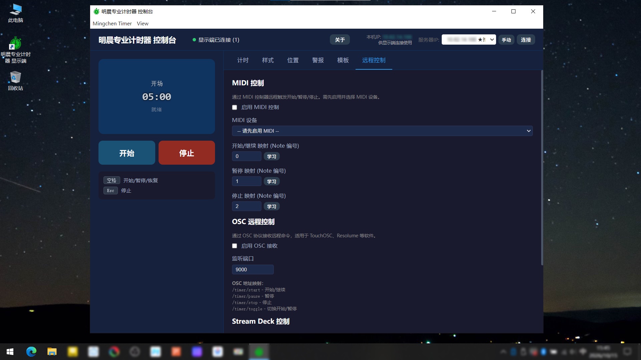Viewport: 641px width, 360px height.
Task: Click the Stream Deck 控制 section heading
Action: 261,321
